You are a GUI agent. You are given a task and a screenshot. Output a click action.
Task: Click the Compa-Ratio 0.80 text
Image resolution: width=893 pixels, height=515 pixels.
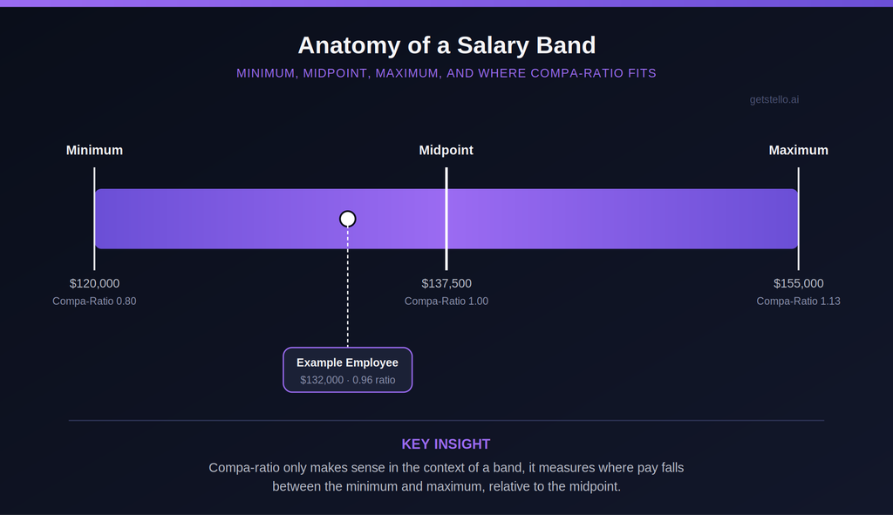coord(94,301)
